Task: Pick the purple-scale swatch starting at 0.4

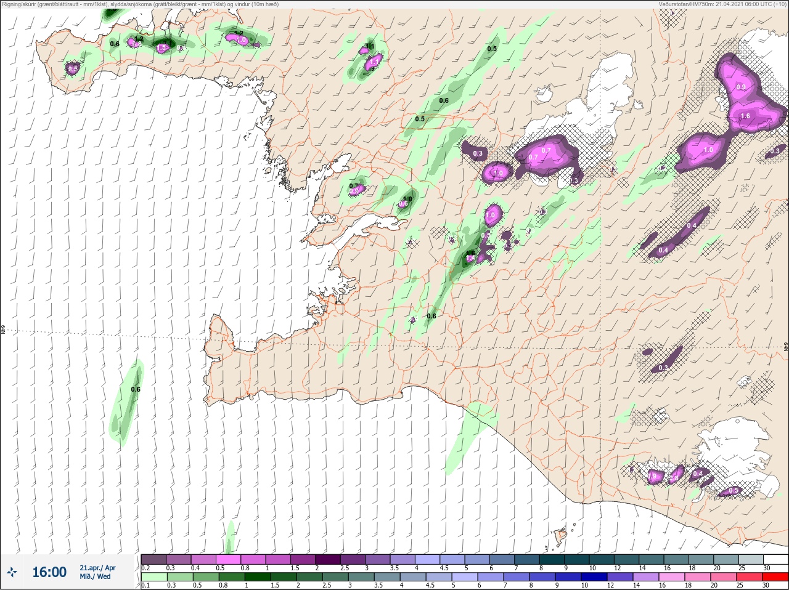Action: [203, 559]
